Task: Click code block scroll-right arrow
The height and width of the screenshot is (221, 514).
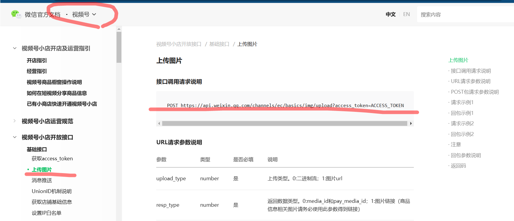Action: tap(411, 123)
